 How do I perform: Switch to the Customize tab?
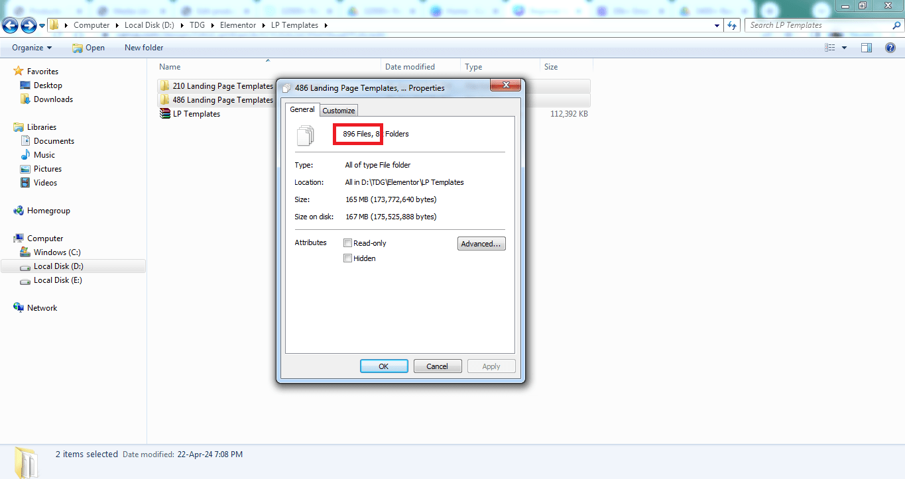coord(339,111)
